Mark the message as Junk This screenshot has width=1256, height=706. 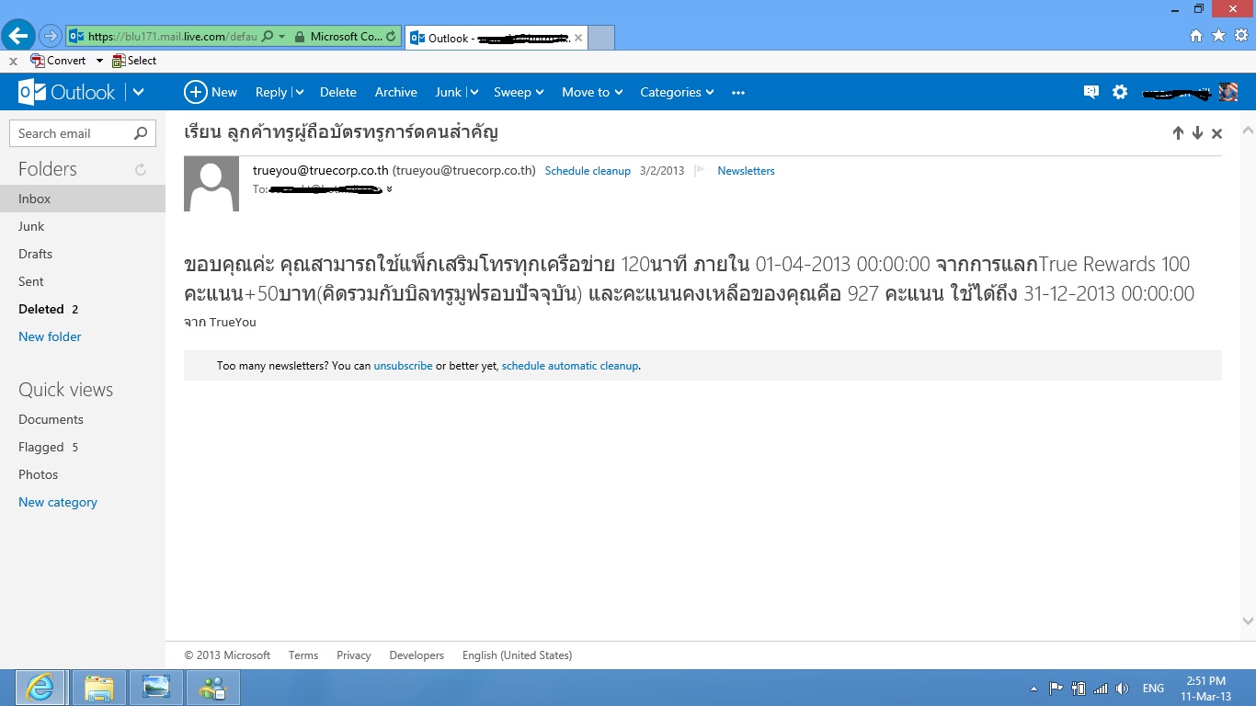[x=449, y=92]
